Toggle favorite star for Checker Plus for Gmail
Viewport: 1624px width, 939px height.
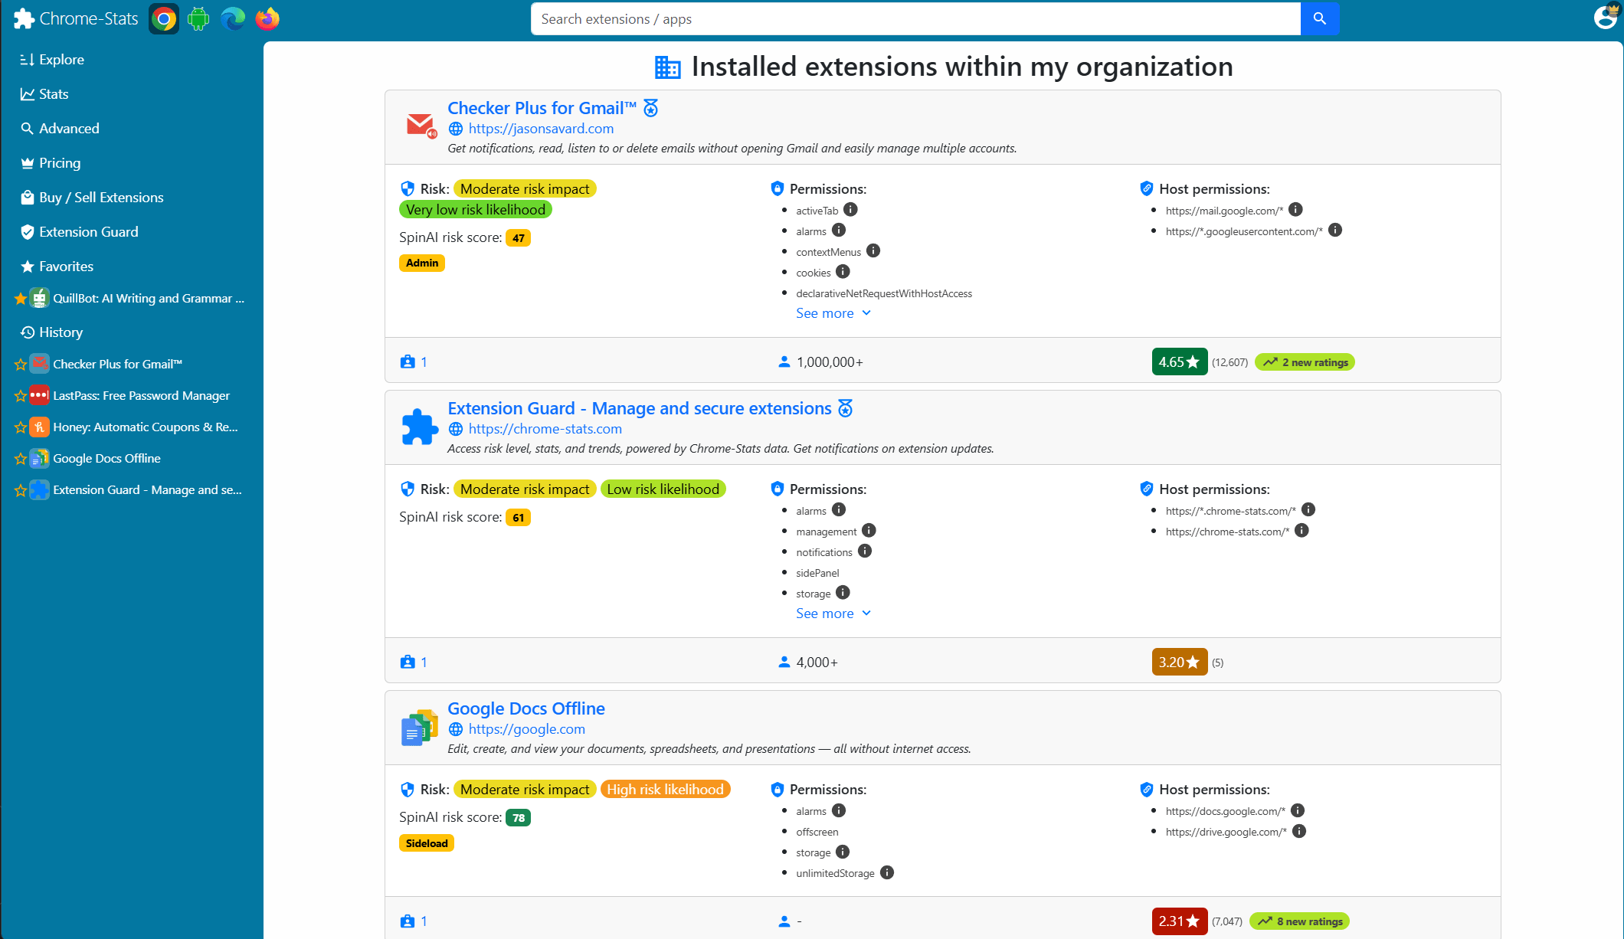click(20, 365)
